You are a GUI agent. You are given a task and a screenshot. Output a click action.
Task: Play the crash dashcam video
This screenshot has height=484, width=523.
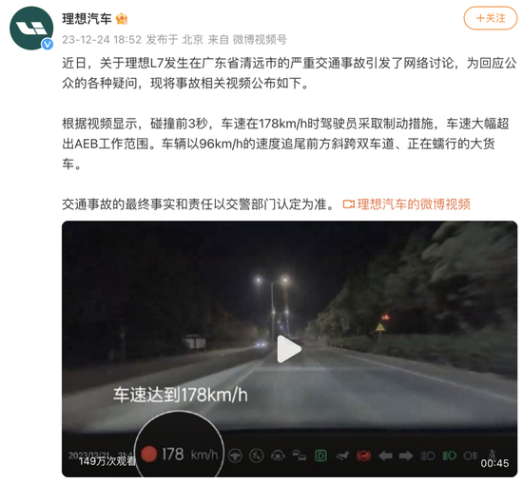click(289, 349)
